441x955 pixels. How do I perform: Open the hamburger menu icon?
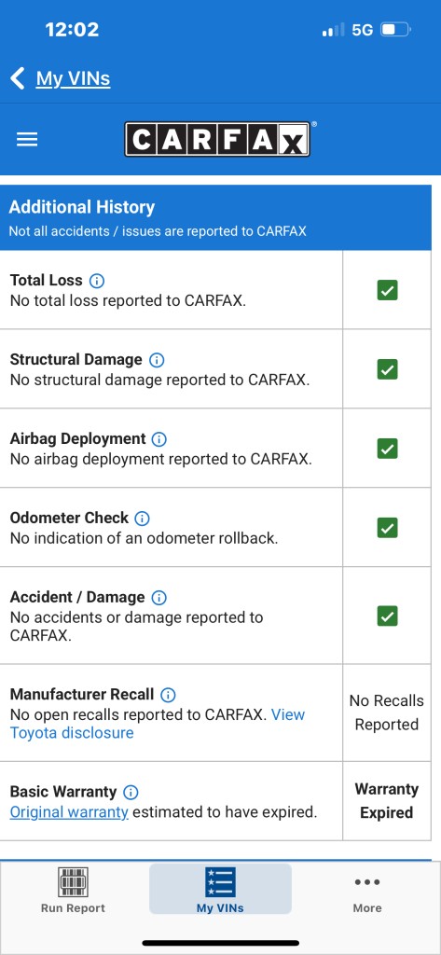tap(27, 140)
